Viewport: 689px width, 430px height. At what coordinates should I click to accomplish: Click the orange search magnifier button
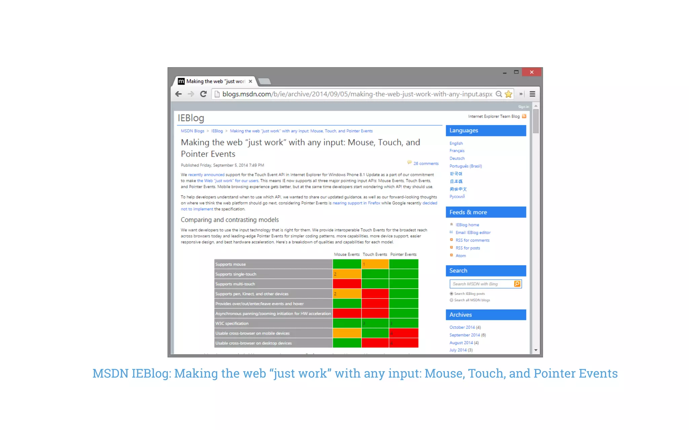click(517, 284)
